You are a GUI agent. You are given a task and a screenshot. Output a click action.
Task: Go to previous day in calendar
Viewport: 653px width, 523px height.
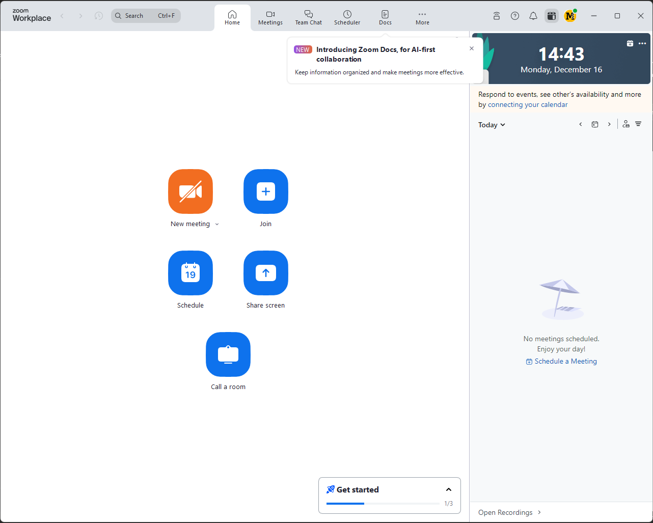[581, 124]
